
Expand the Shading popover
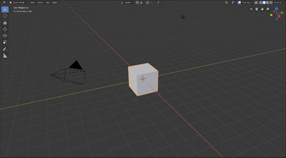tap(278, 3)
